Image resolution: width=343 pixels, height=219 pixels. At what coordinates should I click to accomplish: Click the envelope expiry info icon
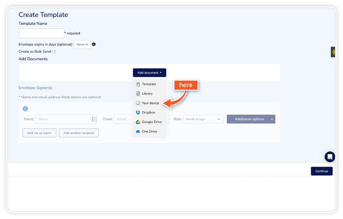pos(94,44)
